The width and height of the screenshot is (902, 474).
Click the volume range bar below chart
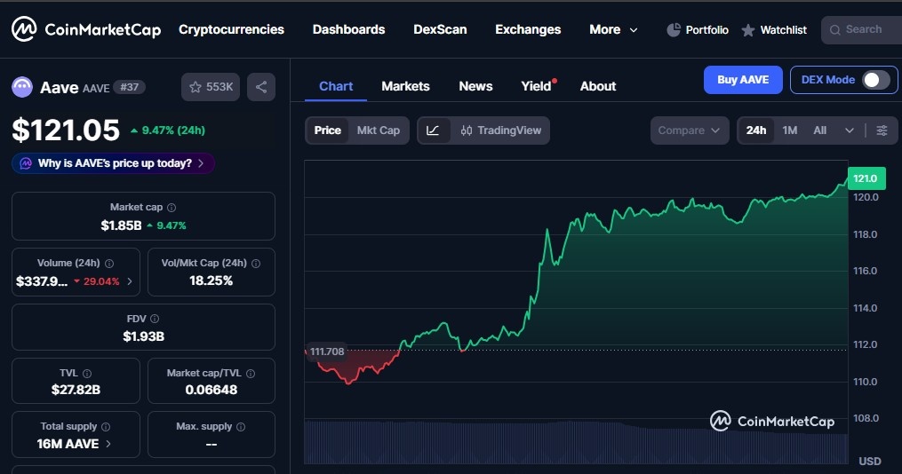(575, 441)
